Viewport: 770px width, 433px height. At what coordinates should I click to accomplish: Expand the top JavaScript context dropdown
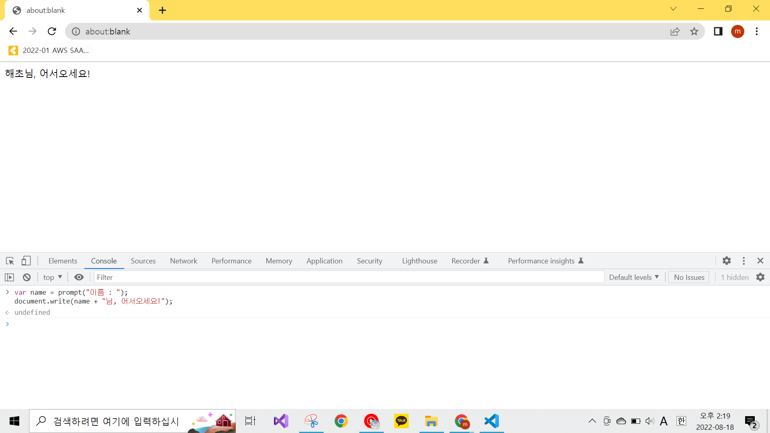pos(53,277)
